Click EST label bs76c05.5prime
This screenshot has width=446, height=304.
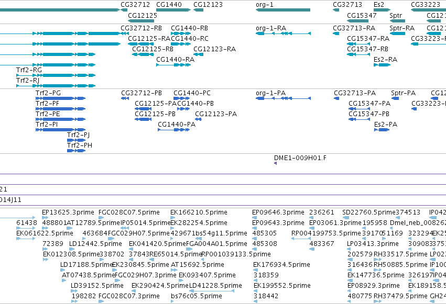[197, 296]
